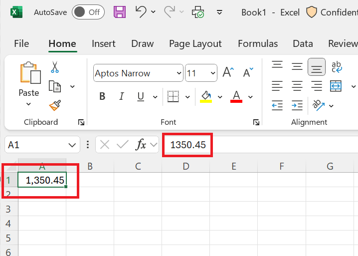Center the cell text horizontally
The image size is (358, 256).
297,86
